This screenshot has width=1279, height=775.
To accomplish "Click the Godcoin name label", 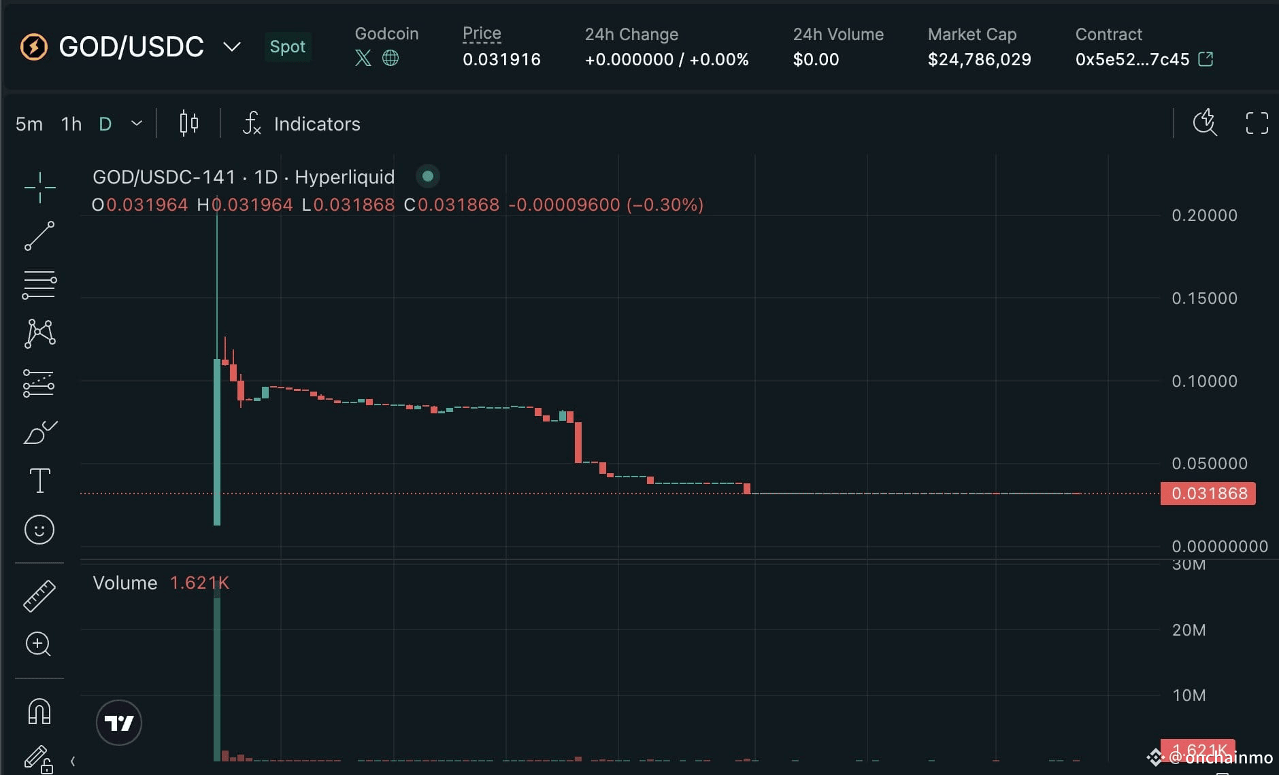I will click(x=386, y=33).
